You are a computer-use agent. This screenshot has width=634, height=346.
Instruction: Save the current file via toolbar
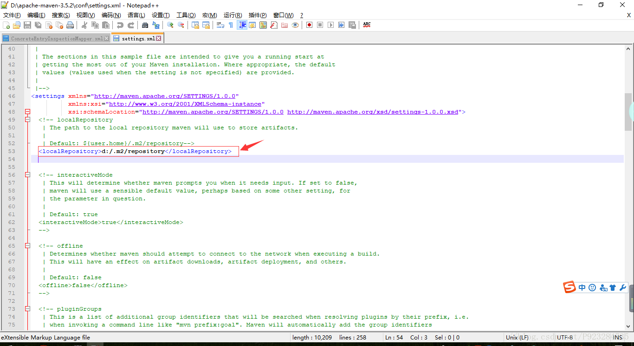coord(27,25)
